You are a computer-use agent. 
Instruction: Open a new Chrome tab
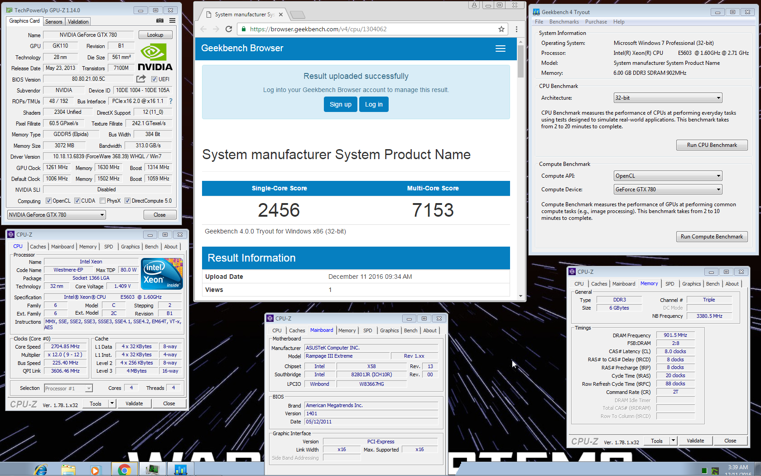pyautogui.click(x=298, y=15)
